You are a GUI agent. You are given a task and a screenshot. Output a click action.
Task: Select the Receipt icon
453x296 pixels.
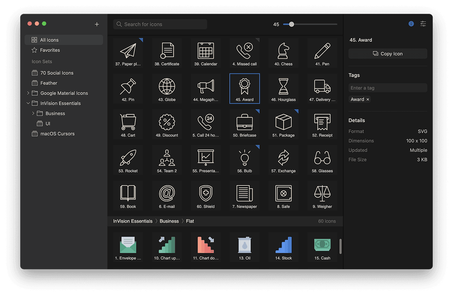[322, 124]
